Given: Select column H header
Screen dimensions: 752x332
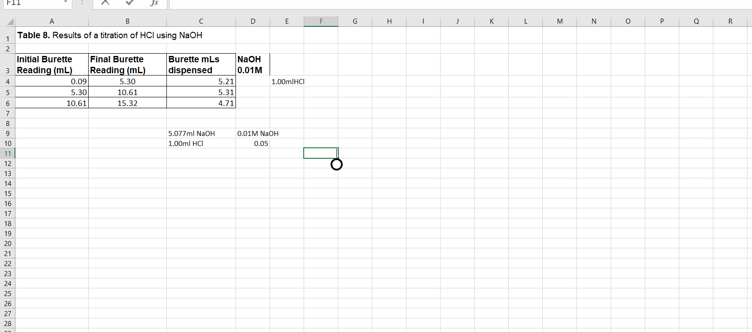Looking at the screenshot, I should [389, 21].
